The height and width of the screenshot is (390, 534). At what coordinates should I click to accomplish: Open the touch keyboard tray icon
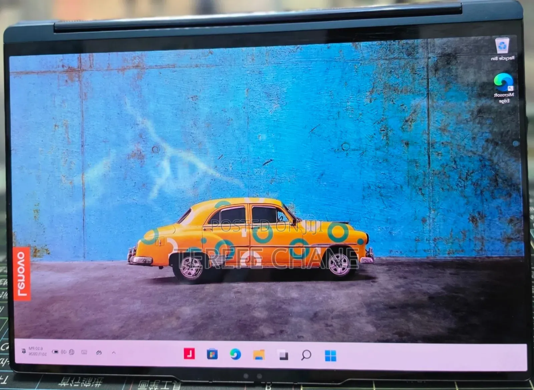tap(84, 352)
